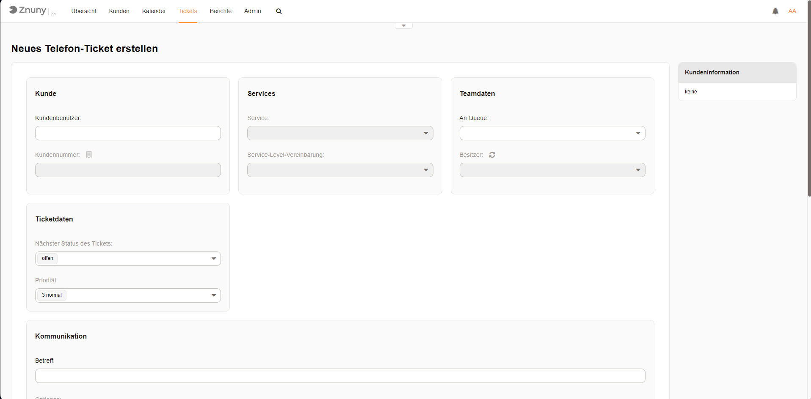Open the Priorität dropdown
Image resolution: width=811 pixels, height=399 pixels.
(x=128, y=295)
